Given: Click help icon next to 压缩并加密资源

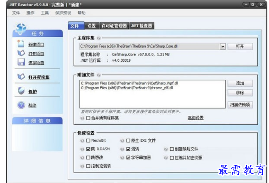Looking at the screenshot, I should 166,157.
